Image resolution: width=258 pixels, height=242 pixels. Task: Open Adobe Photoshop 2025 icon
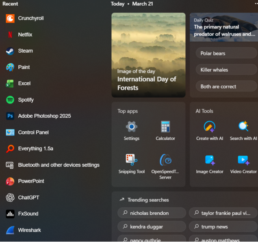coord(10,116)
